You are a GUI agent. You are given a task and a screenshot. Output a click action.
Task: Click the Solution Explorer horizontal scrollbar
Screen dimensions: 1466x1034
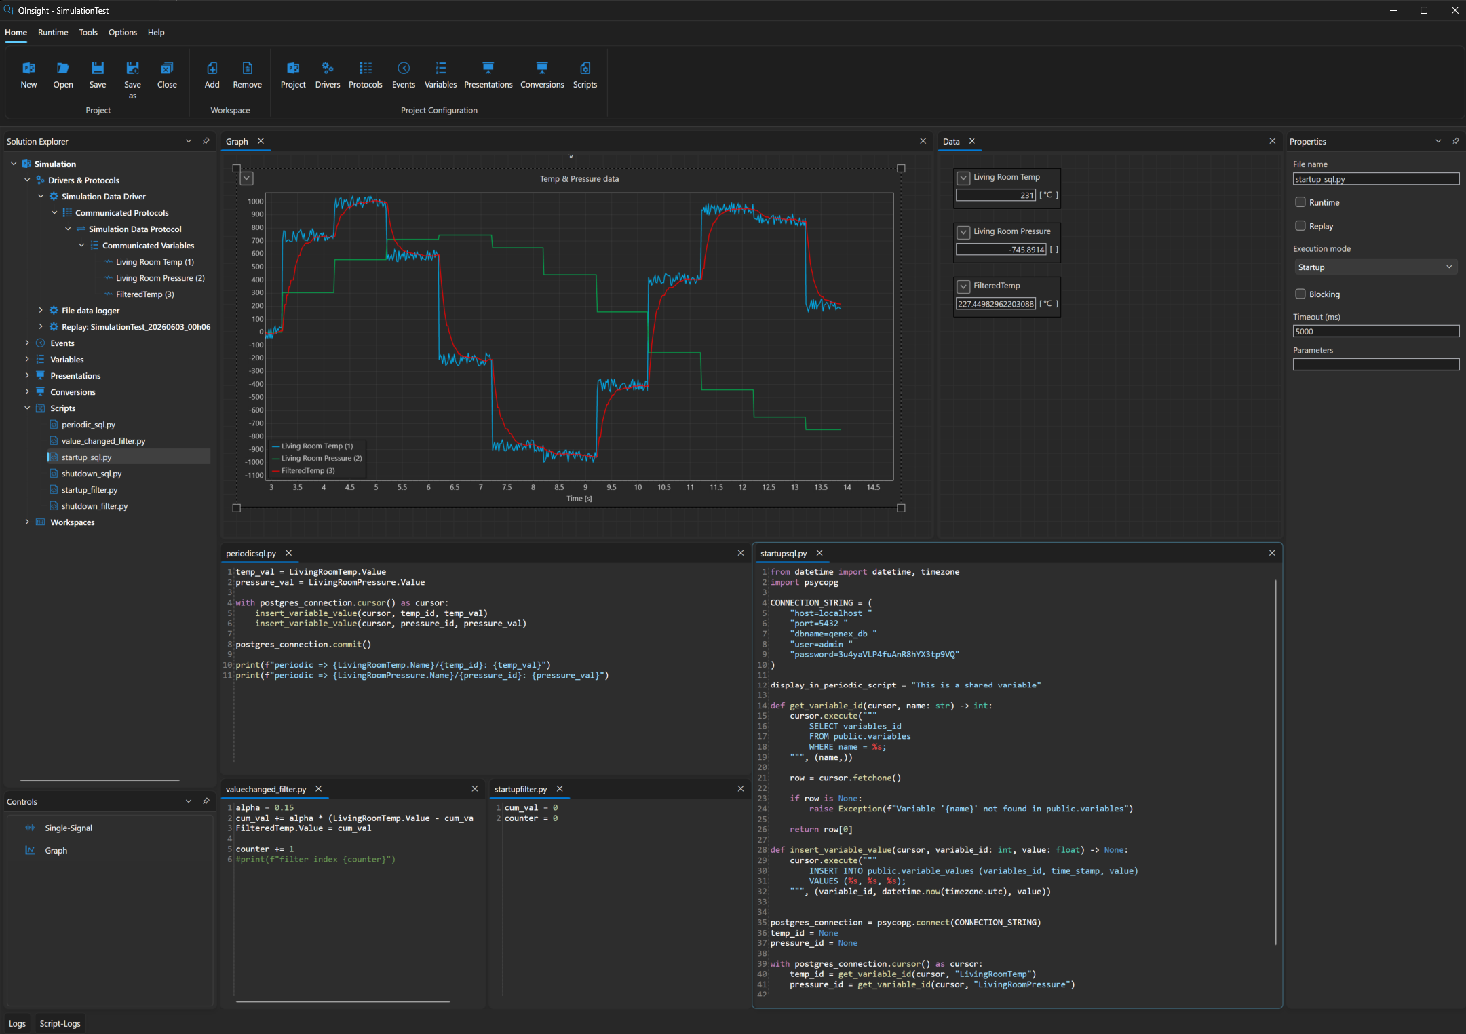click(x=100, y=780)
